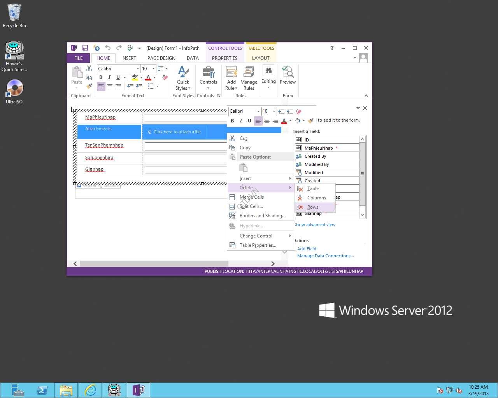Screen dimensions: 498x398
Task: Toggle Bold in the floating mini toolbar
Action: pos(232,121)
